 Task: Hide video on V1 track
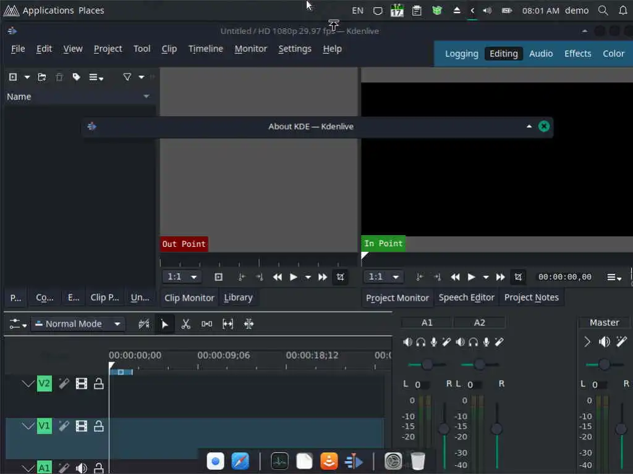coord(82,426)
